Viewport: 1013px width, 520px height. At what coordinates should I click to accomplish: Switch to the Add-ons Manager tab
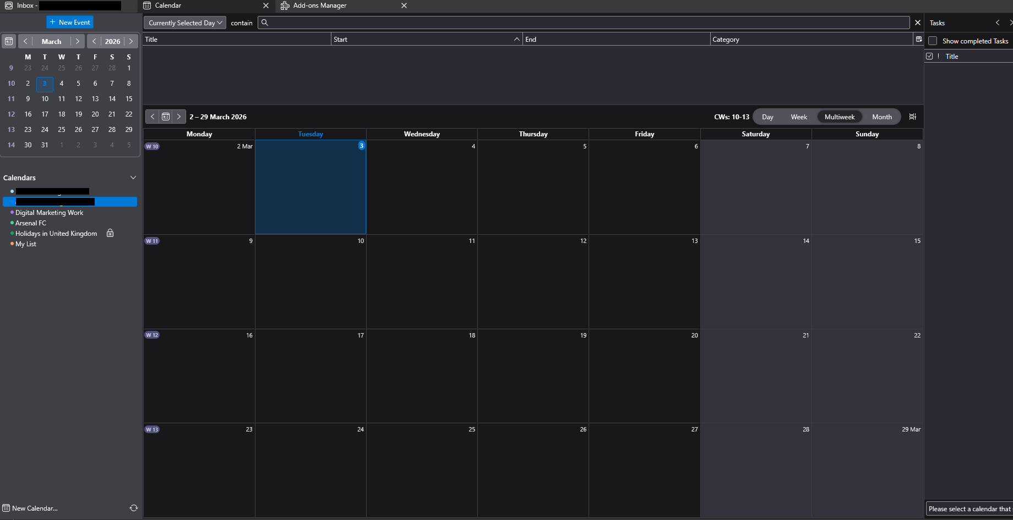320,5
